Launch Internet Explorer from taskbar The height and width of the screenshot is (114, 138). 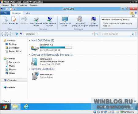26,107
